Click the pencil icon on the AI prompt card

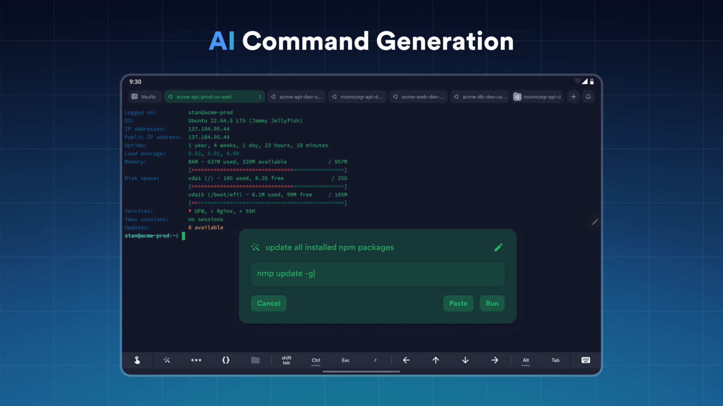(x=498, y=247)
